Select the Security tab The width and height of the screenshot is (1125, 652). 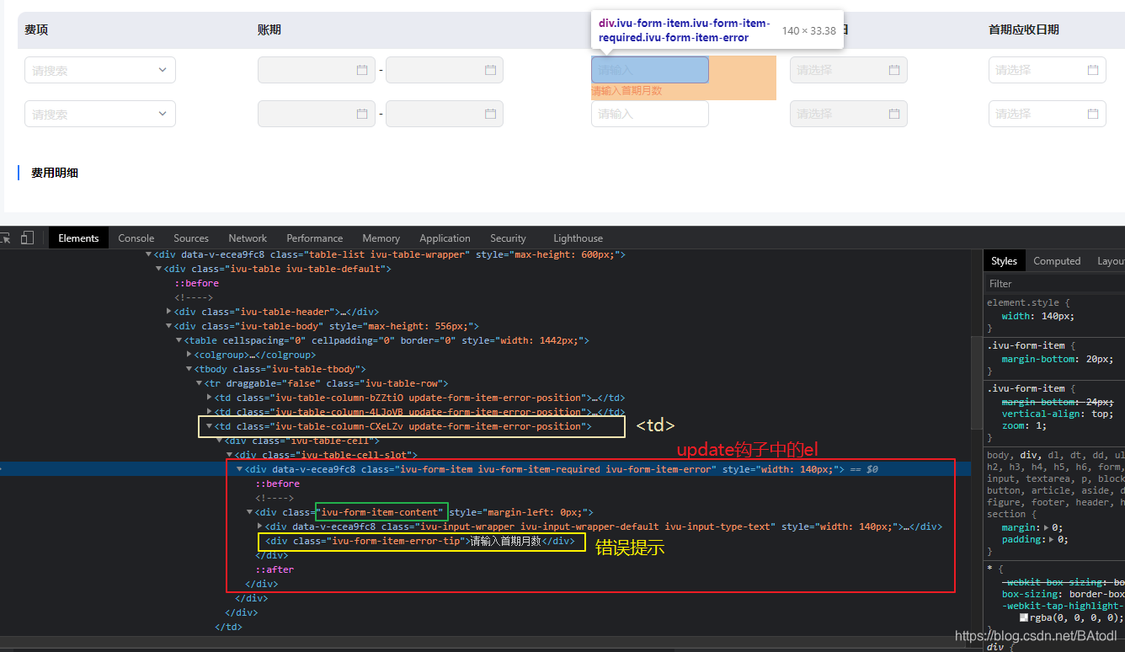tap(508, 238)
